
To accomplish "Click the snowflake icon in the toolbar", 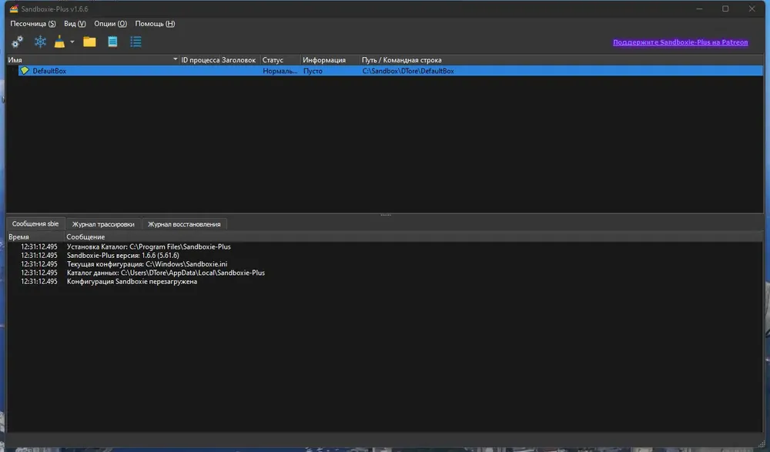I will click(40, 42).
